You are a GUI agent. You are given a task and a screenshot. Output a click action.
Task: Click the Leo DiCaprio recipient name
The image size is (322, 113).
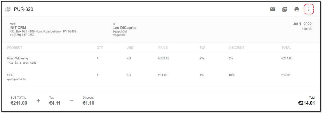(x=124, y=28)
